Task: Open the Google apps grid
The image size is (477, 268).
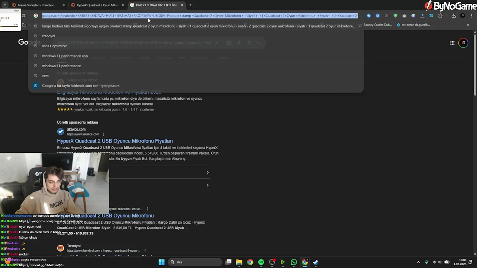Action: click(x=452, y=43)
